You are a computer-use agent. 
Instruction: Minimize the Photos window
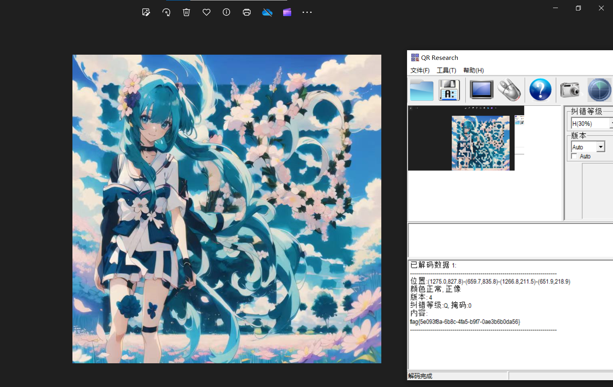click(x=555, y=8)
